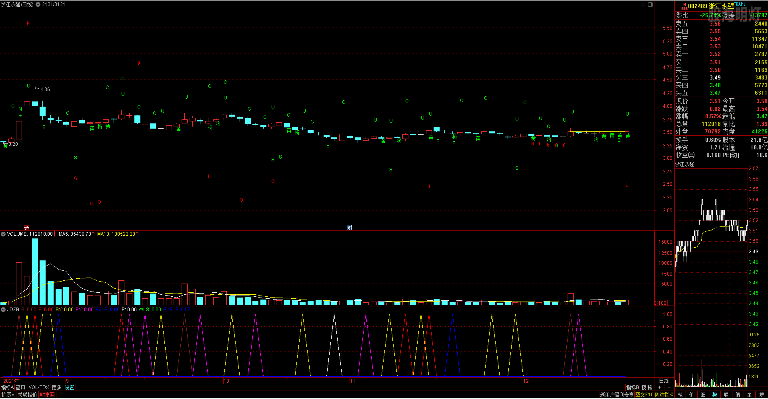Open the 财富圈 tab
This screenshot has height=399, width=768.
tap(47, 395)
